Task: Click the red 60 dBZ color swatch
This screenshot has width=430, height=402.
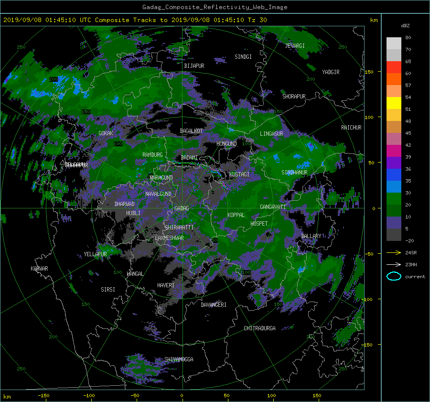Action: click(394, 67)
